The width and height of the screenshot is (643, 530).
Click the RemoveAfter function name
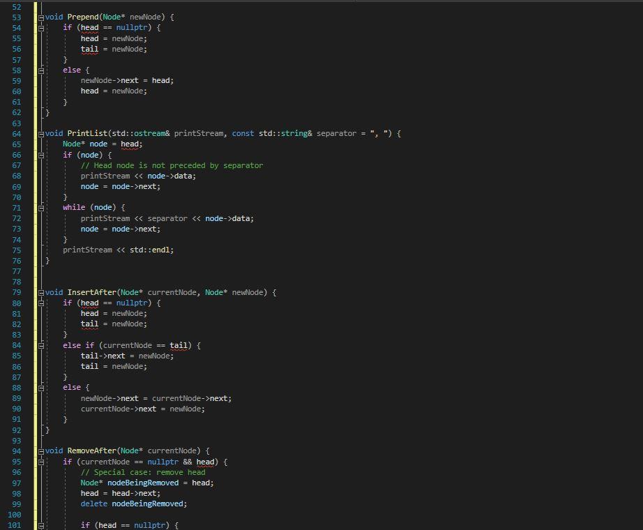(x=92, y=450)
